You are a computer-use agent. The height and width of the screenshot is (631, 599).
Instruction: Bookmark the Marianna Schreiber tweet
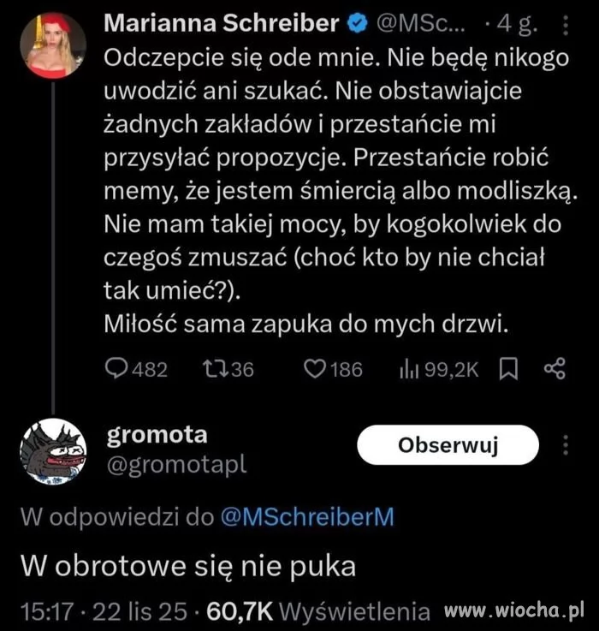pos(509,369)
